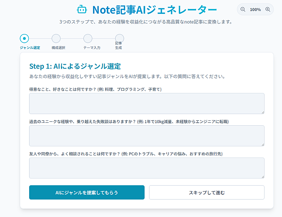Open the 構成選択 step label
This screenshot has height=217, width=282.
(x=58, y=48)
